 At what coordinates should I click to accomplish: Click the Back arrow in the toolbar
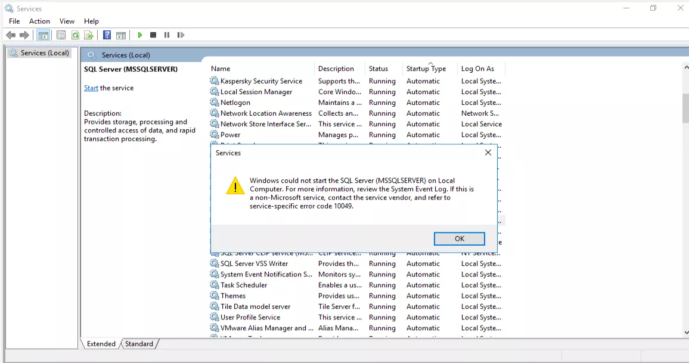(11, 35)
